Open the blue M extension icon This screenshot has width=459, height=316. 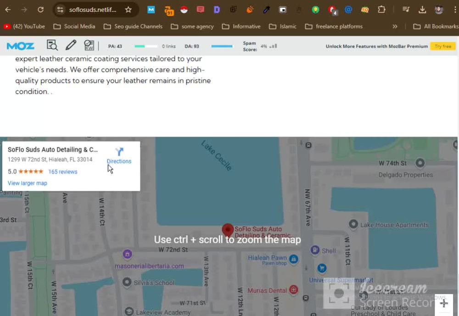point(151,10)
